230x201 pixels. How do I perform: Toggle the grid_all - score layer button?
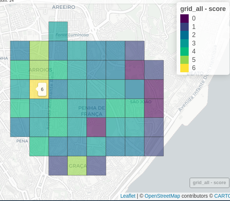[209, 183]
